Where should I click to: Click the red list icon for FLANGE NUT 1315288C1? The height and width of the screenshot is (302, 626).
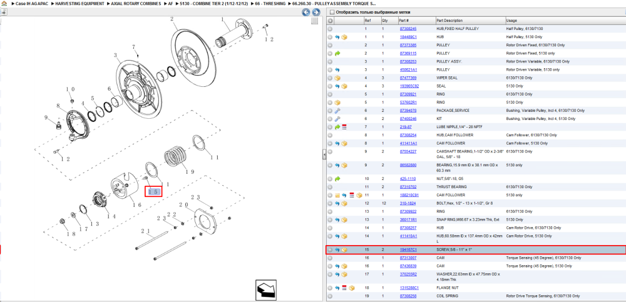point(344,288)
